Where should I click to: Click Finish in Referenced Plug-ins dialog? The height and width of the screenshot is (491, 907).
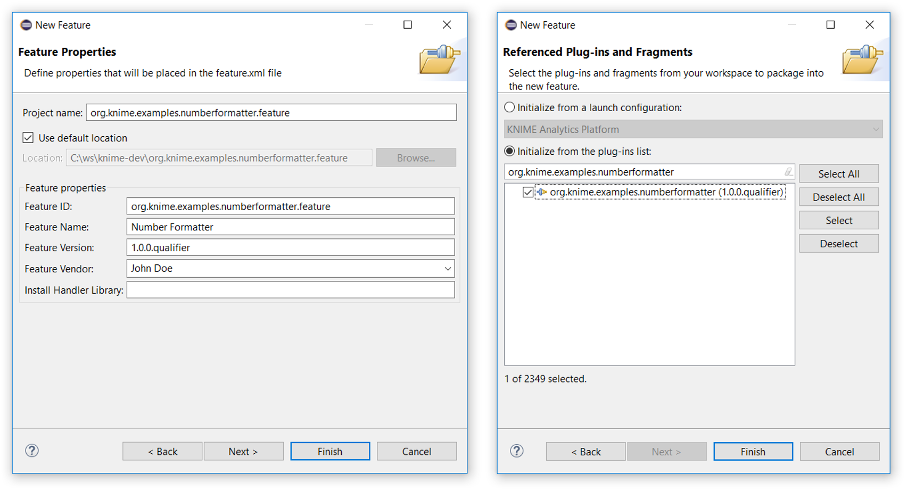pos(753,452)
